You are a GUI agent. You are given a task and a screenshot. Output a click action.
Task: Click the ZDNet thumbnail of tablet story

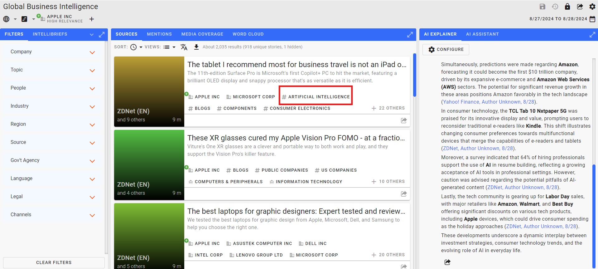149,91
